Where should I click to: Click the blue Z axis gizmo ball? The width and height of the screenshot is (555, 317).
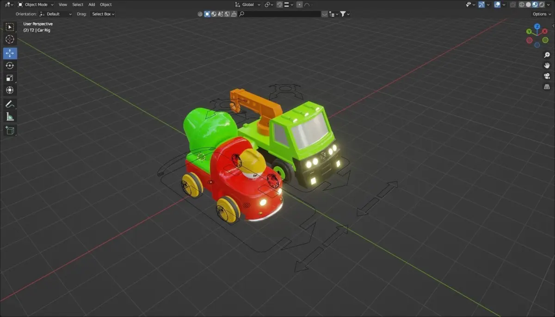click(537, 26)
